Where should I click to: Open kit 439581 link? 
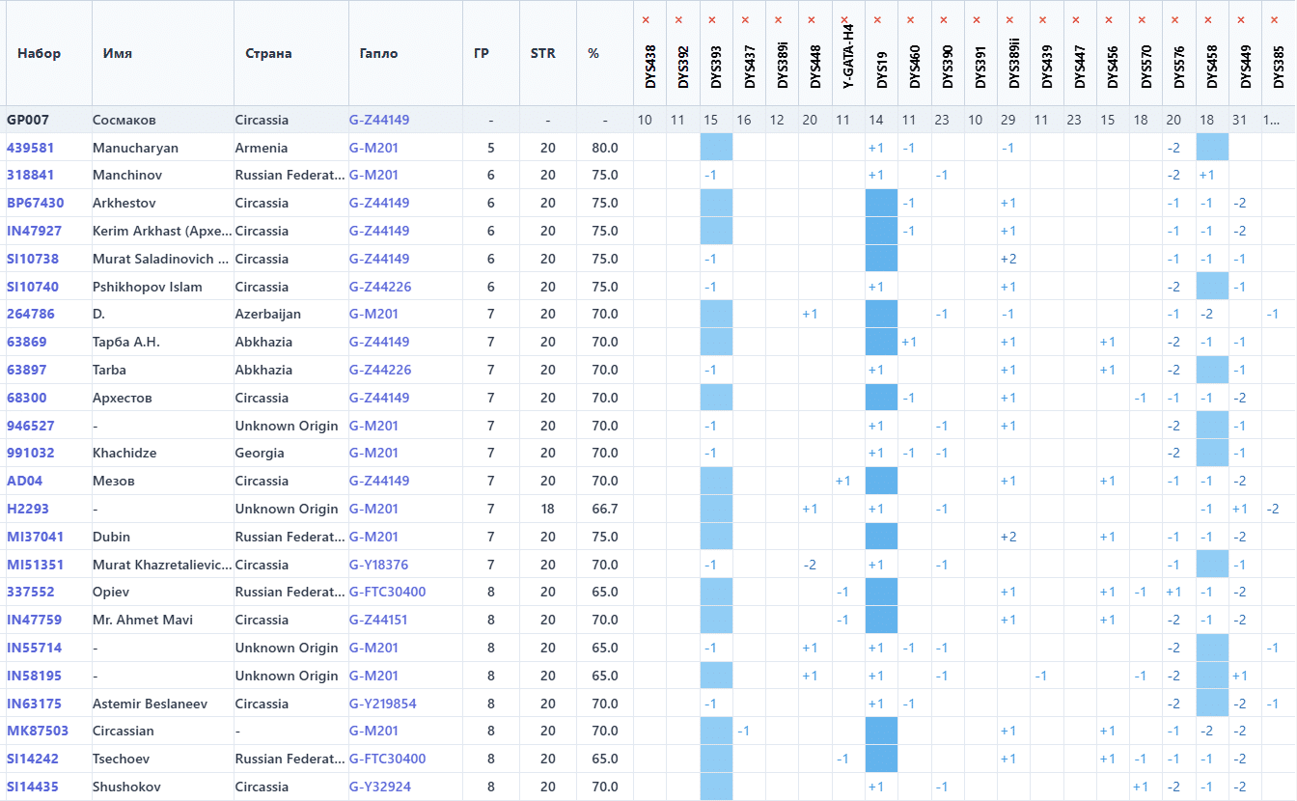point(31,148)
